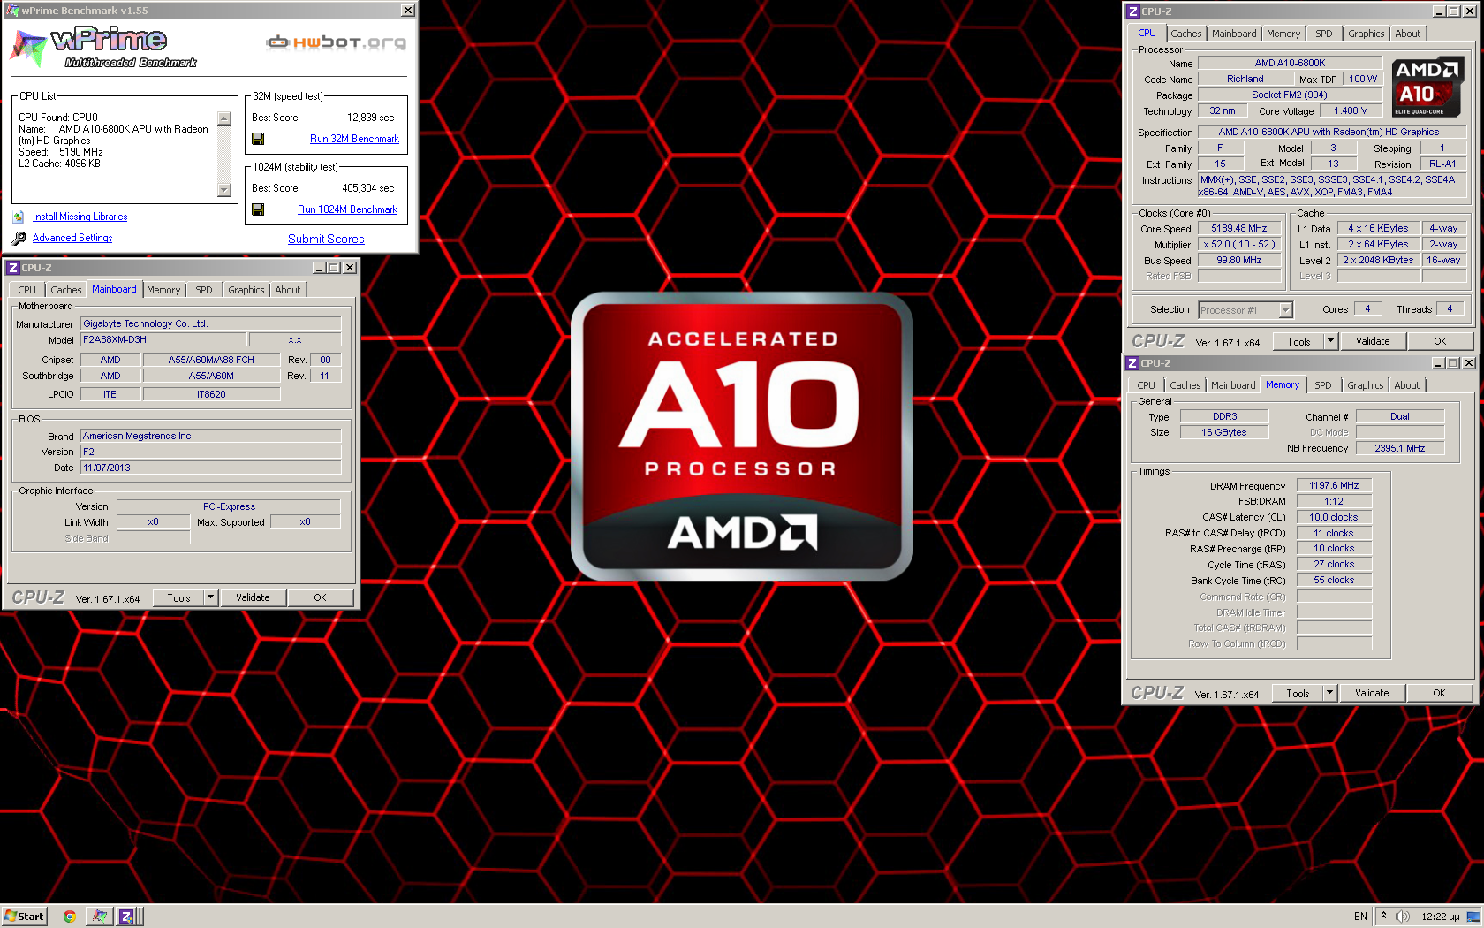Click the Core Voltage value 1.488 V
The image size is (1484, 928).
pyautogui.click(x=1351, y=110)
